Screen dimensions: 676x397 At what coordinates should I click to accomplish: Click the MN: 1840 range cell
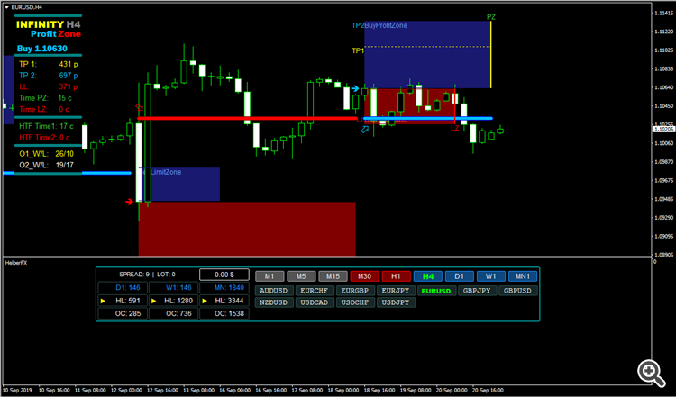pyautogui.click(x=224, y=287)
